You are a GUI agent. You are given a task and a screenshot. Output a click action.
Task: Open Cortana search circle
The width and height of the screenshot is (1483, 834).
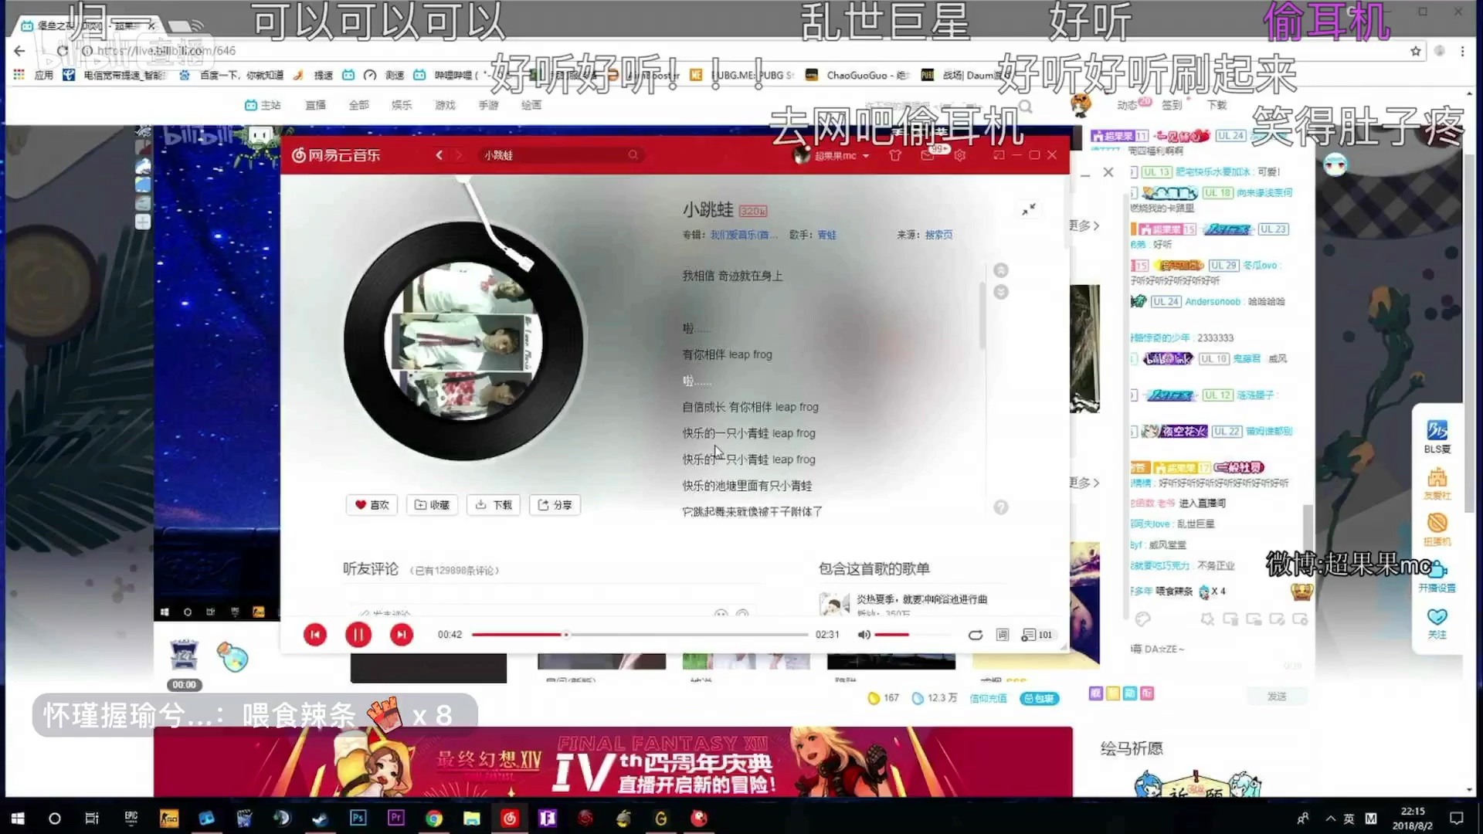click(54, 819)
